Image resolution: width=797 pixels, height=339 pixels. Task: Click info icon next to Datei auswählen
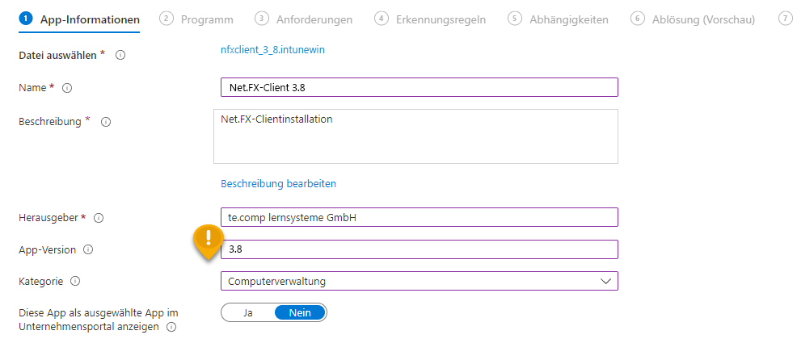tap(120, 55)
